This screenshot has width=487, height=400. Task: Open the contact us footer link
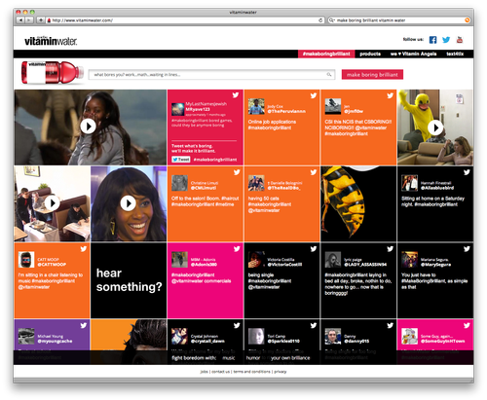221,372
